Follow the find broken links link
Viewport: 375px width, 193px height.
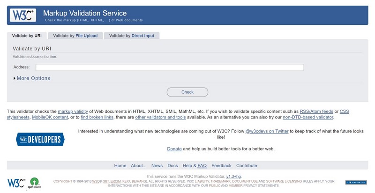pyautogui.click(x=97, y=117)
